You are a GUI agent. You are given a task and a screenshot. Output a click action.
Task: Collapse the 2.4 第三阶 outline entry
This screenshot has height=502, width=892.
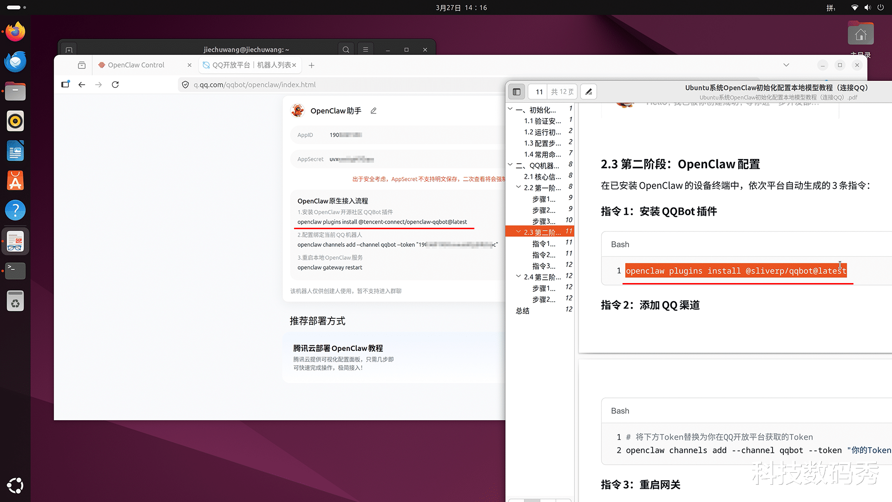(x=518, y=277)
